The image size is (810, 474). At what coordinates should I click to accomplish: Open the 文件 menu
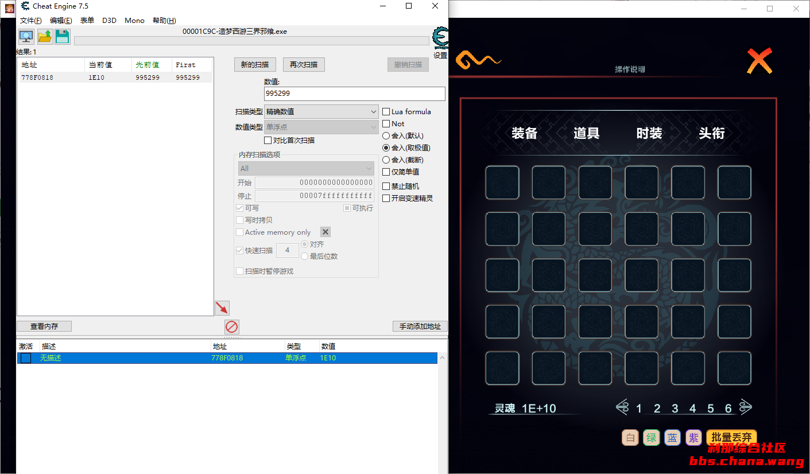tap(30, 21)
